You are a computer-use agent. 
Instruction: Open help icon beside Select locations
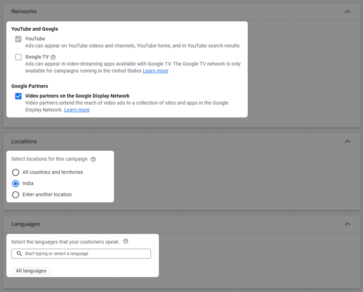click(x=93, y=159)
